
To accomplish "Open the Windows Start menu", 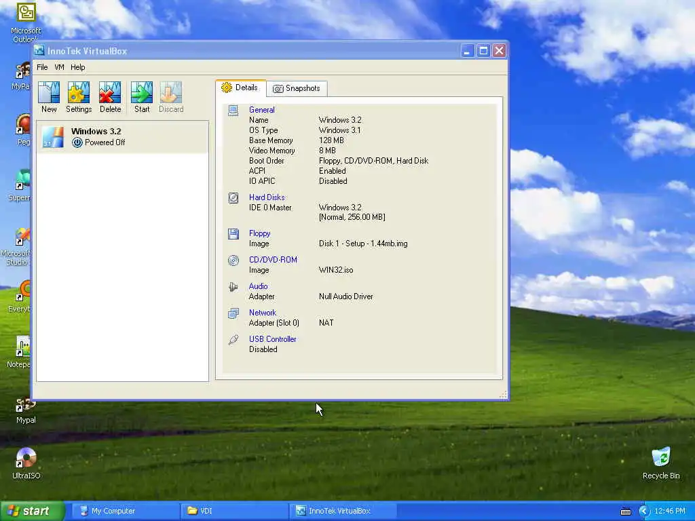I will (x=32, y=511).
